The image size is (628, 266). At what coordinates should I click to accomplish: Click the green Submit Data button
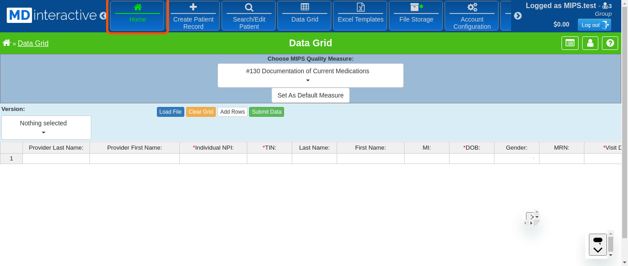266,112
